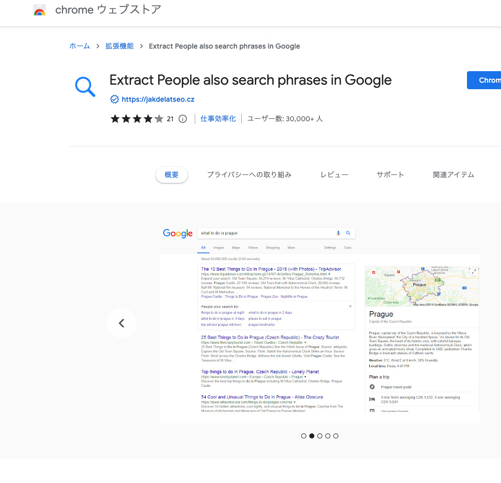Image resolution: width=501 pixels, height=483 pixels.
Task: Click the 仕事効率化 category link
Action: (x=218, y=118)
